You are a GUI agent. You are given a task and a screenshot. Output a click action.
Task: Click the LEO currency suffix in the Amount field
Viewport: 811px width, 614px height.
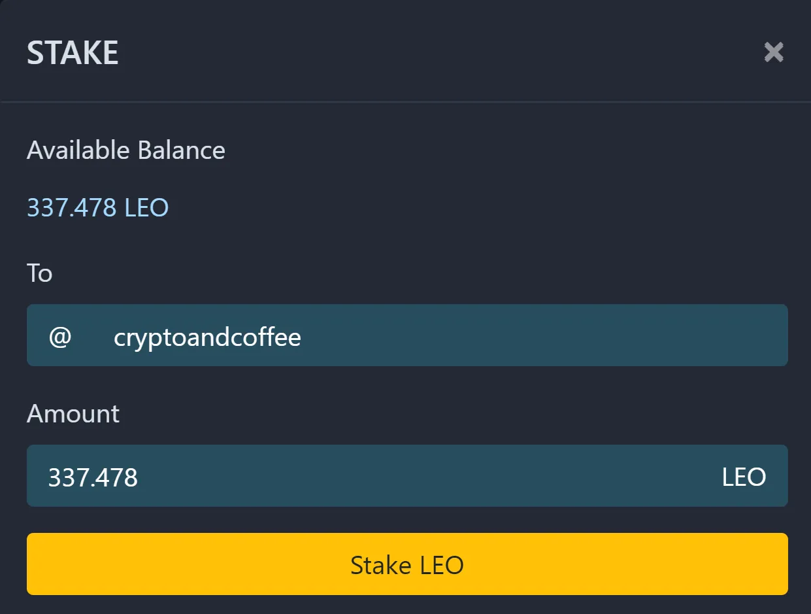click(x=744, y=477)
